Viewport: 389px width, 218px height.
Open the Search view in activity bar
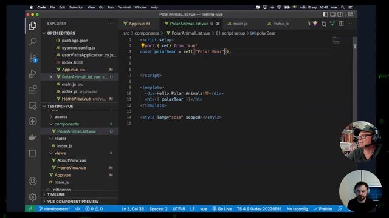tap(32, 41)
